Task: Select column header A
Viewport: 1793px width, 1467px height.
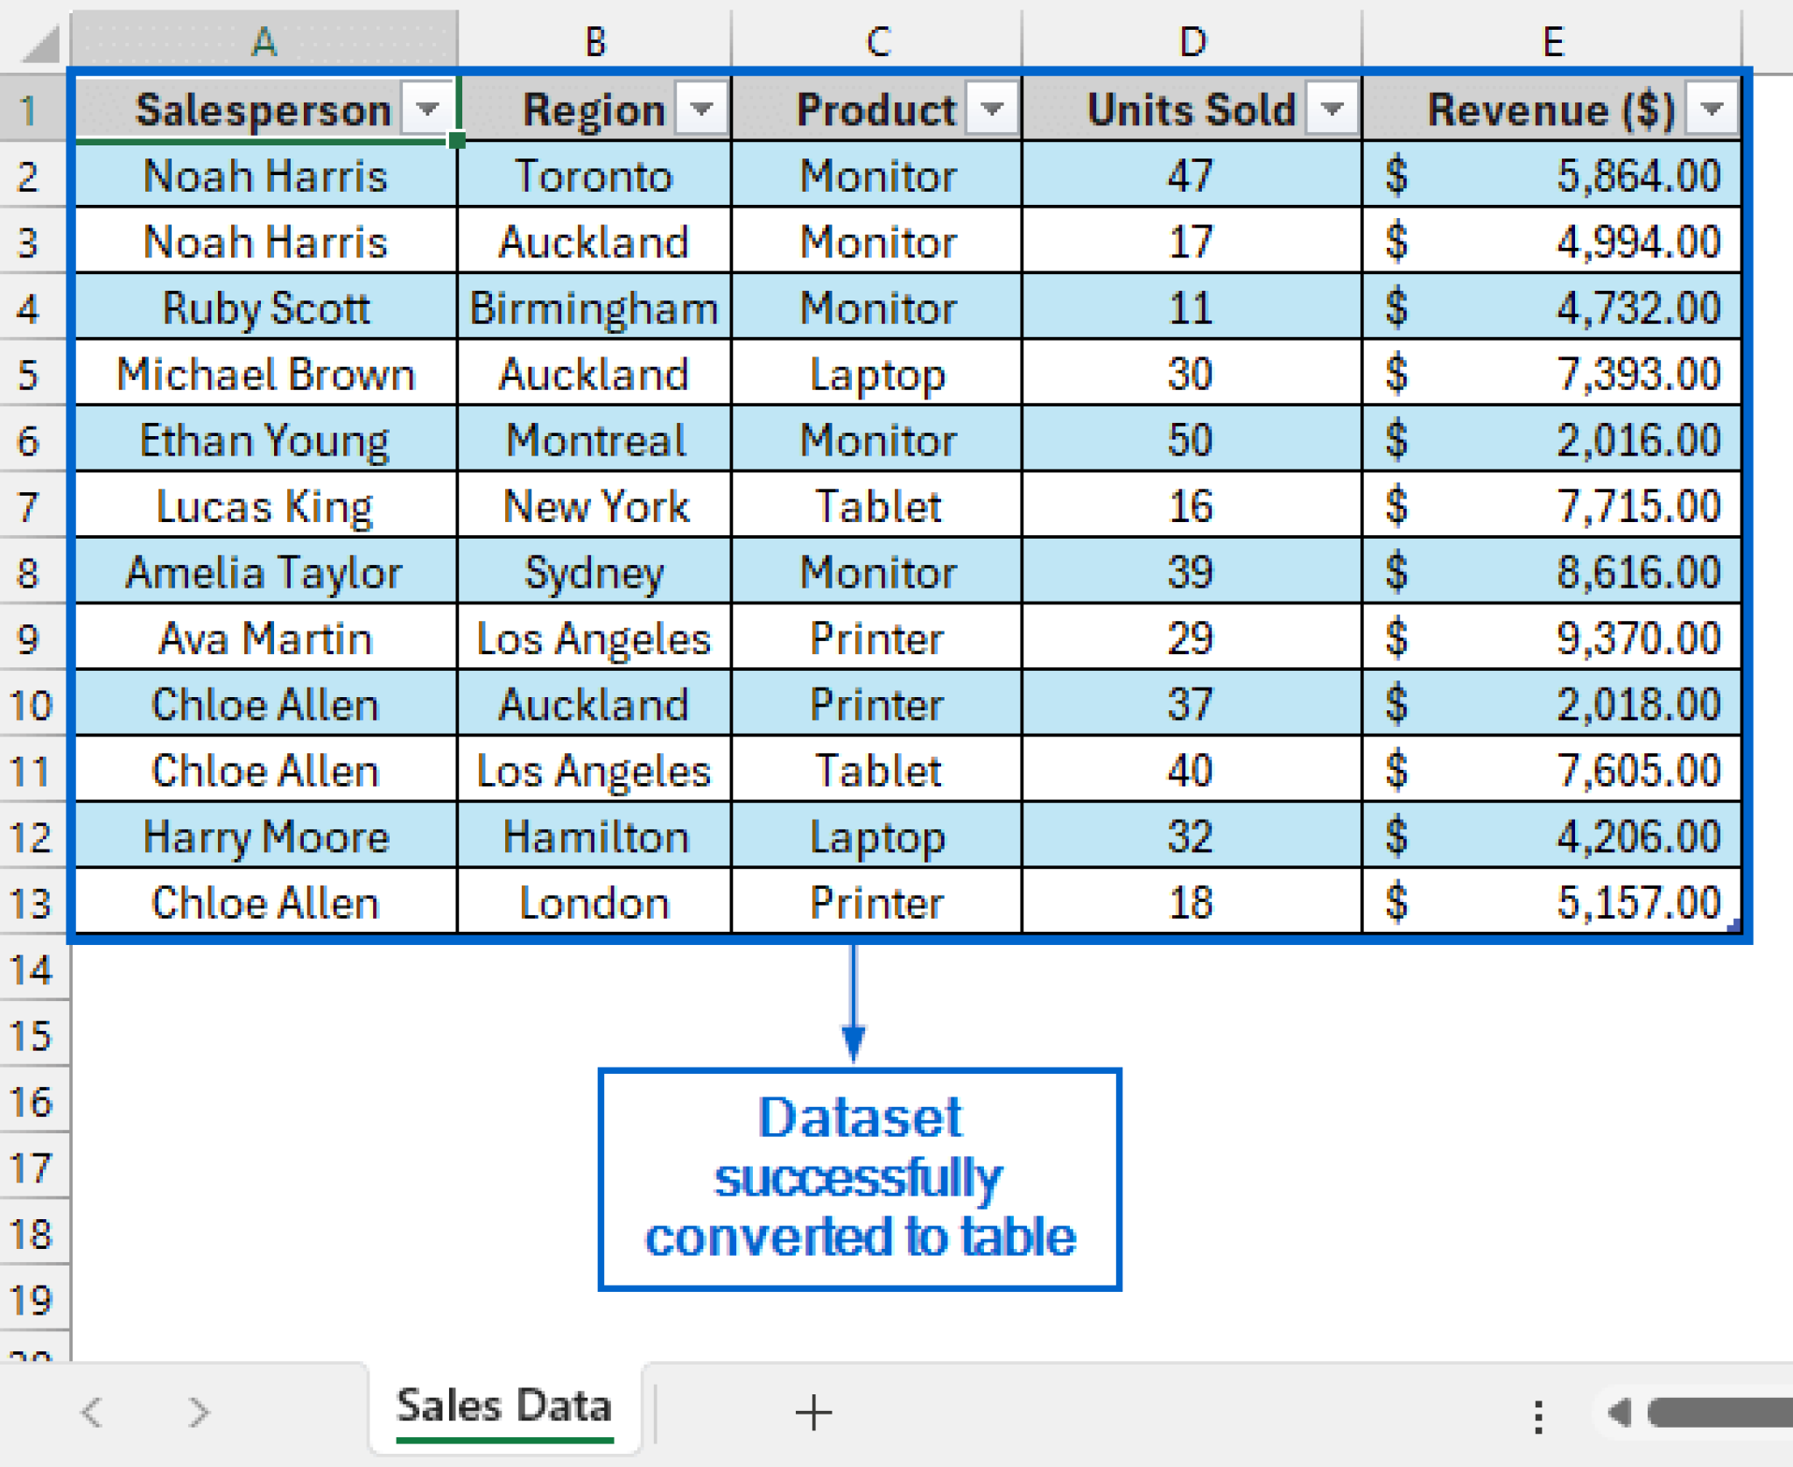Action: click(263, 39)
